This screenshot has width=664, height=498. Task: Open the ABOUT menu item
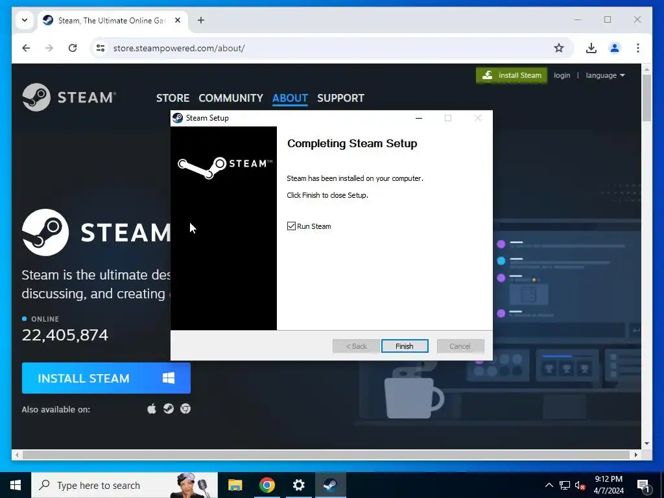[x=290, y=99]
